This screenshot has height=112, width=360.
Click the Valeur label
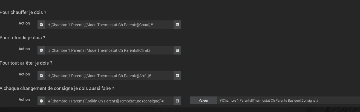pos(203,100)
